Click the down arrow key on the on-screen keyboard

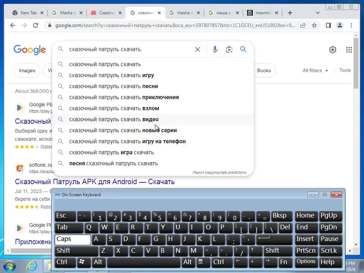point(255,262)
